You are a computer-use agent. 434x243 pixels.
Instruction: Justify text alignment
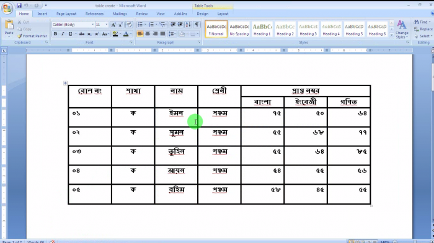click(x=162, y=33)
